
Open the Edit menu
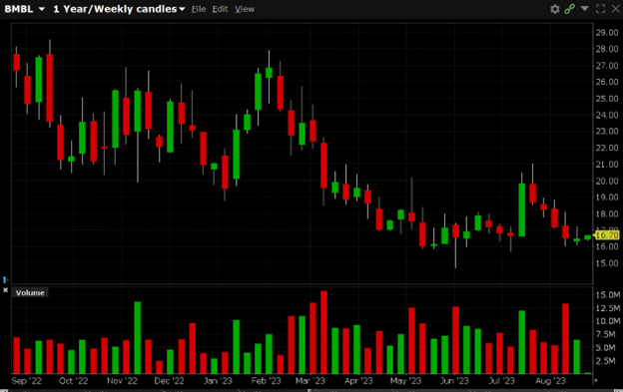220,9
